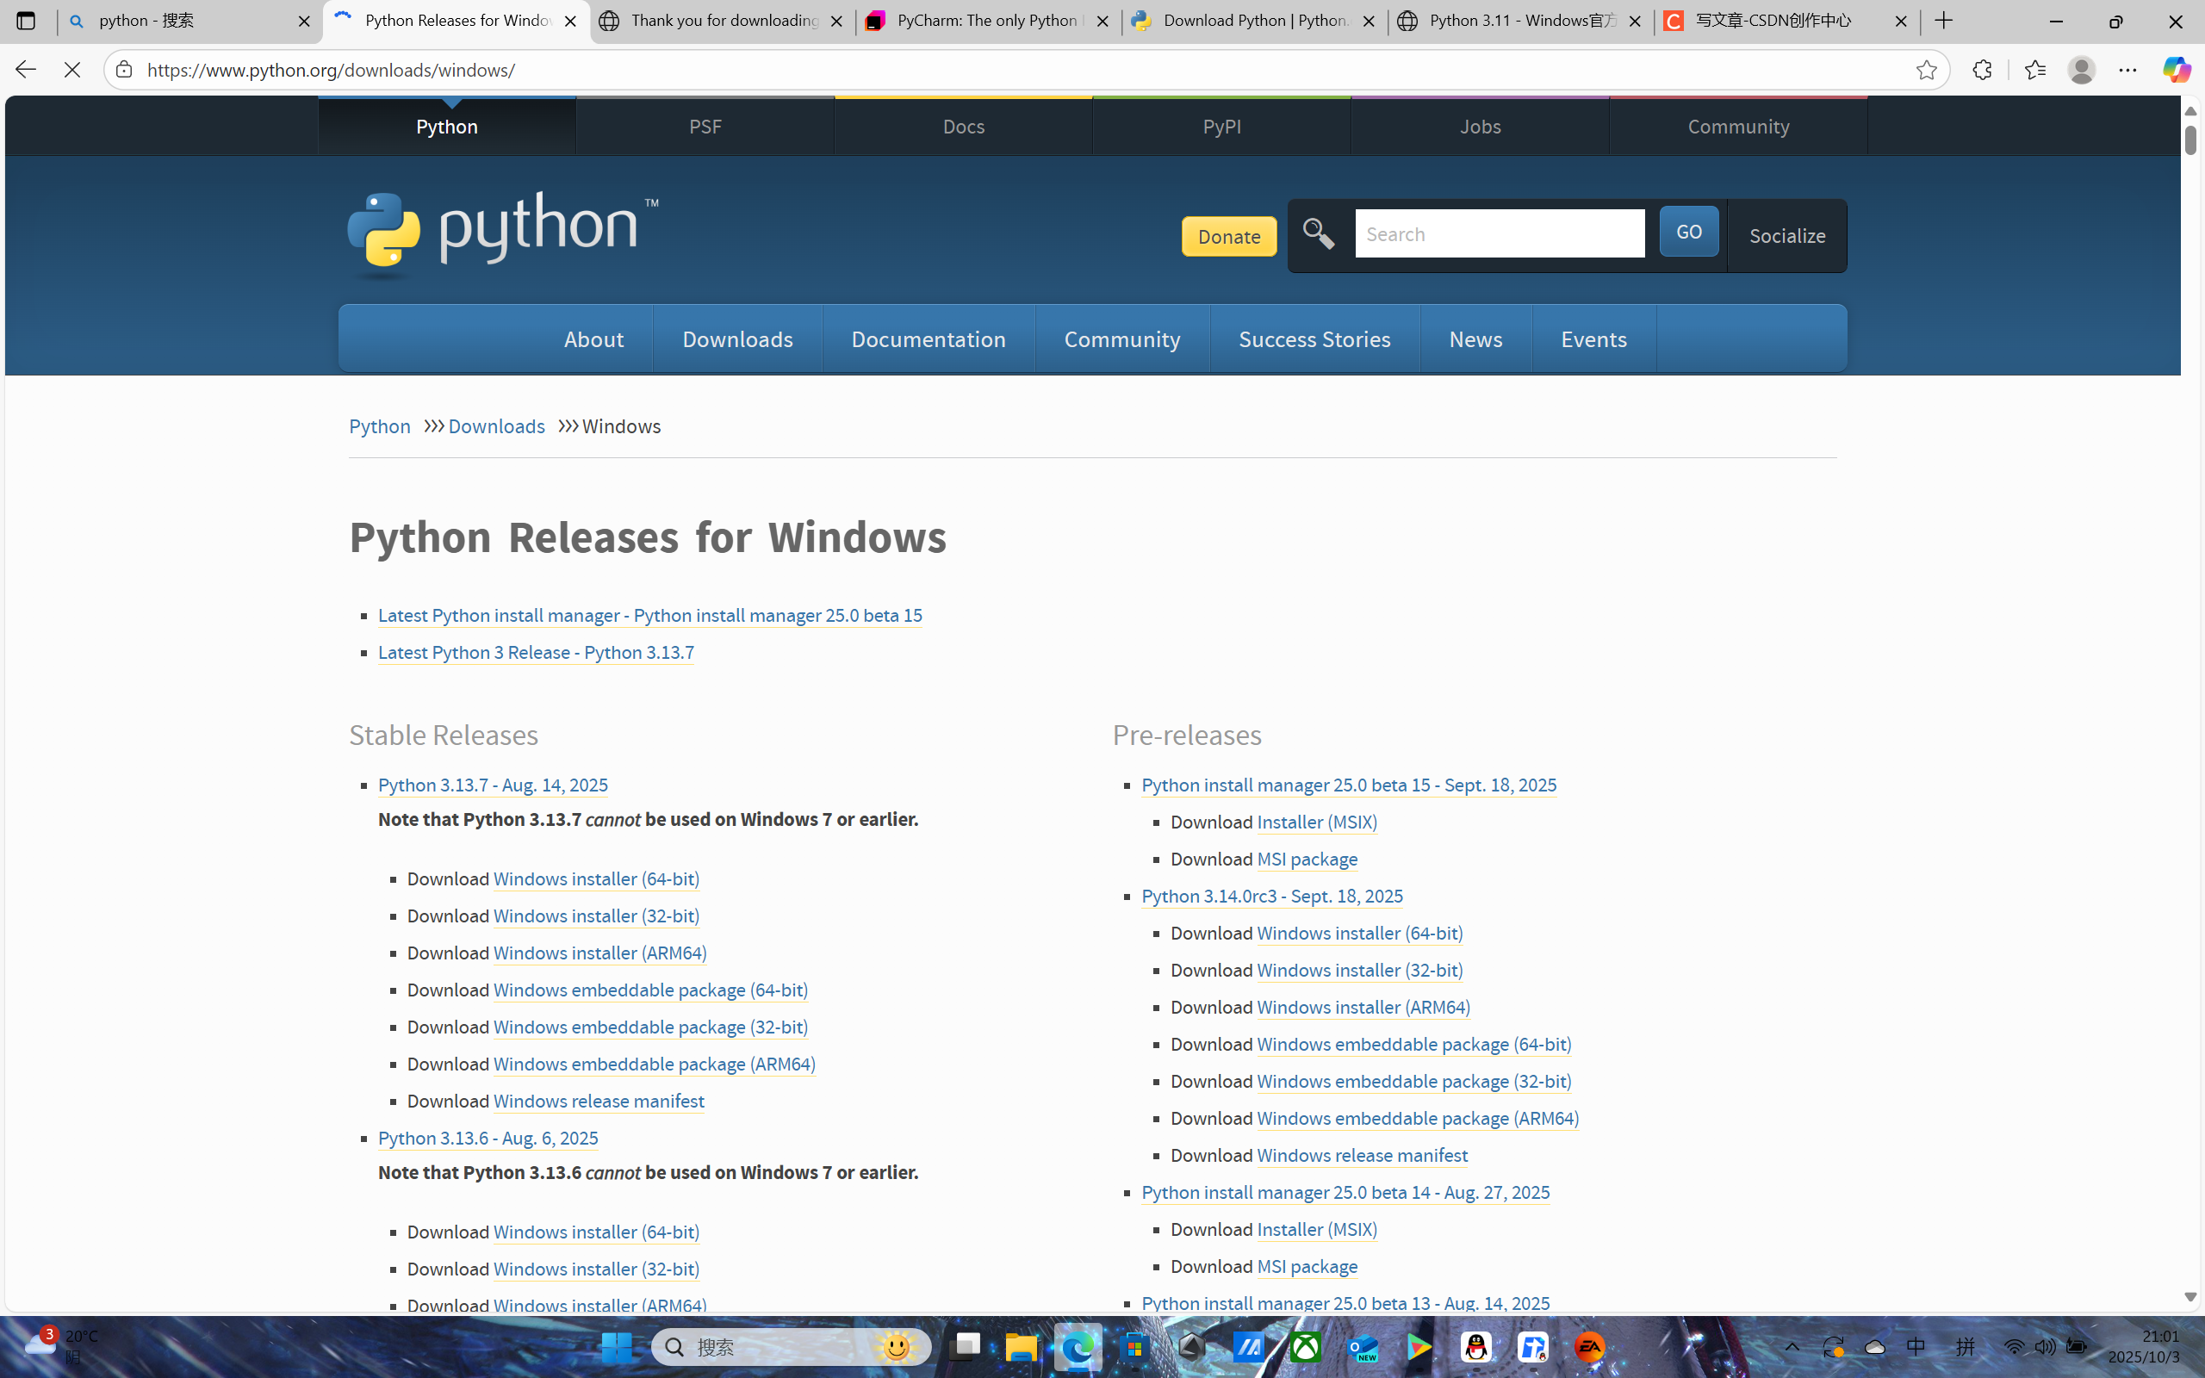
Task: Open tab actions menu icon
Action: coord(26,20)
